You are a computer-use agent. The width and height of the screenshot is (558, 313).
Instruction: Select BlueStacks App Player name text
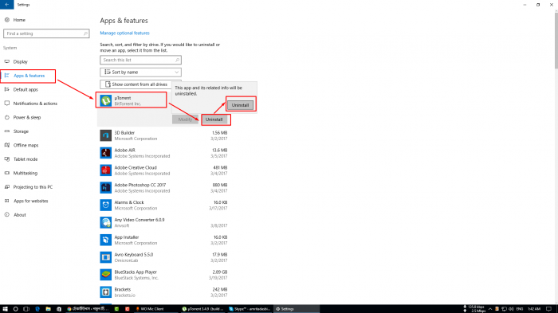pyautogui.click(x=136, y=272)
